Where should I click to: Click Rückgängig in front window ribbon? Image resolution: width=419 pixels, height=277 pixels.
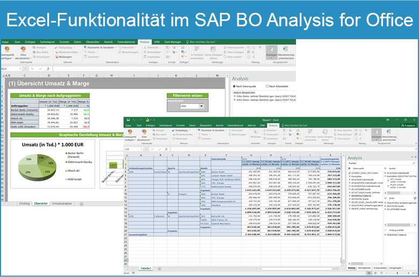click(x=182, y=130)
